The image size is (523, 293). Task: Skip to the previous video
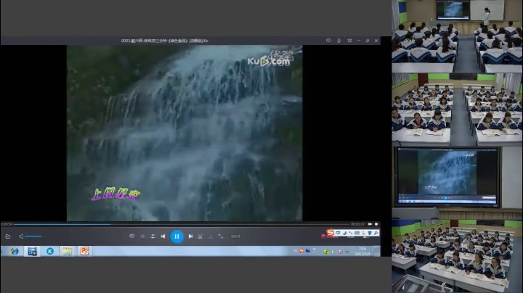(163, 236)
